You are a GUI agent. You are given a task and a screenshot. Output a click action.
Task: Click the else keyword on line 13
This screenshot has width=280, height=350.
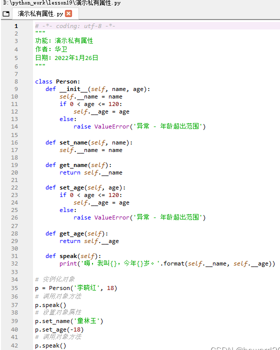[68, 119]
